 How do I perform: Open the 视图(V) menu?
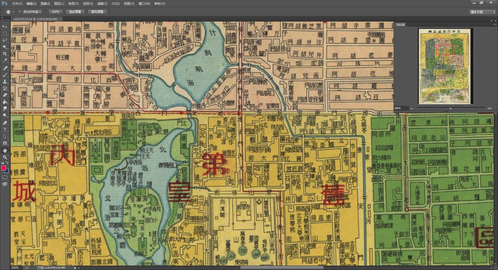click(x=129, y=3)
